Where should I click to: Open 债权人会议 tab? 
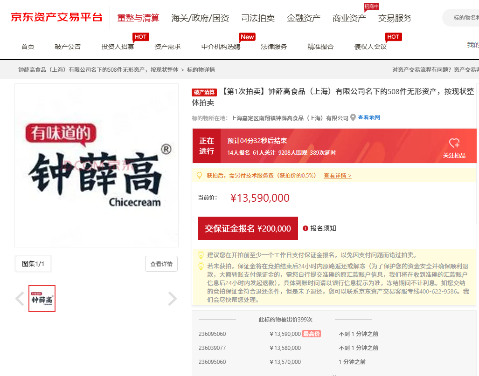point(370,47)
